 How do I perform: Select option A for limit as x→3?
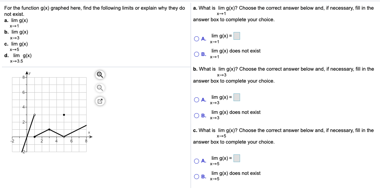click(x=197, y=100)
